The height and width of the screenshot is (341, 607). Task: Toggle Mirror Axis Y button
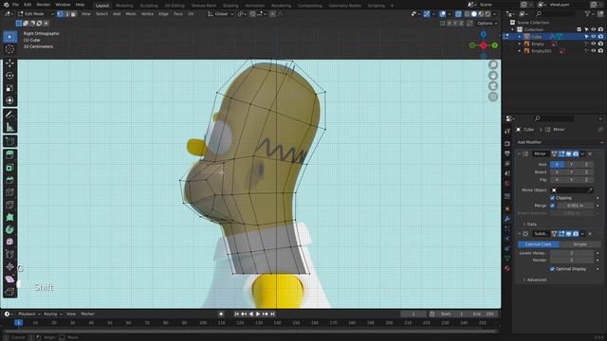[x=571, y=164]
